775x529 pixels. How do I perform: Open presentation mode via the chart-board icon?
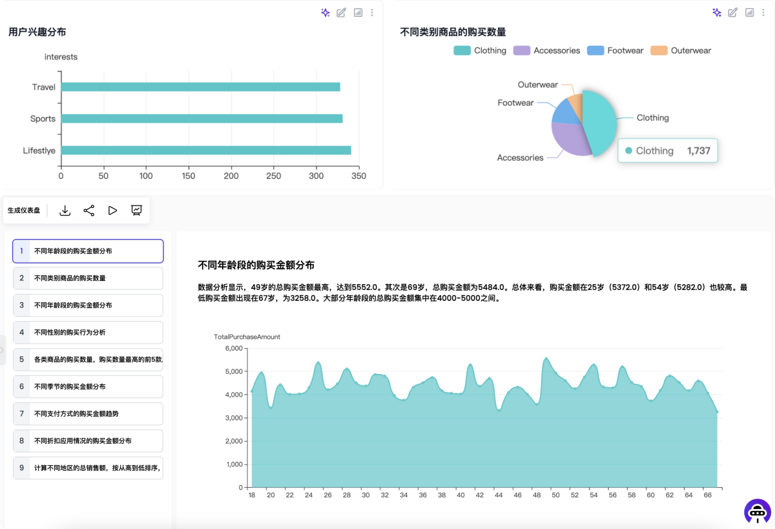point(136,211)
